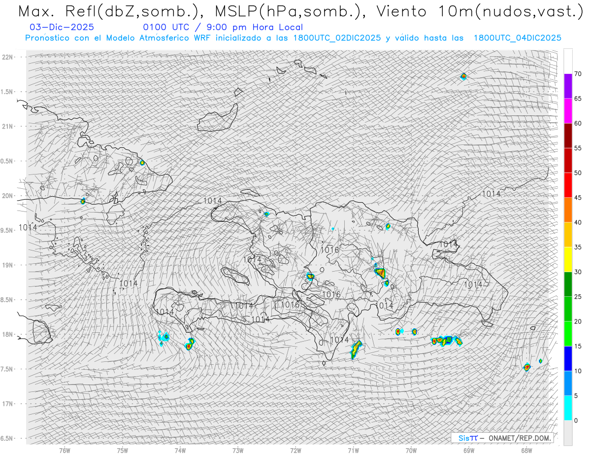Click the reflectivity cell just above the 68W label

coord(527,367)
